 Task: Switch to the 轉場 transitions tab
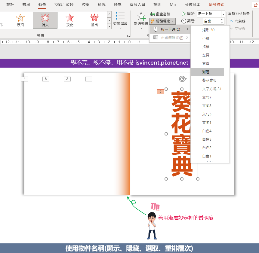(x=26, y=5)
